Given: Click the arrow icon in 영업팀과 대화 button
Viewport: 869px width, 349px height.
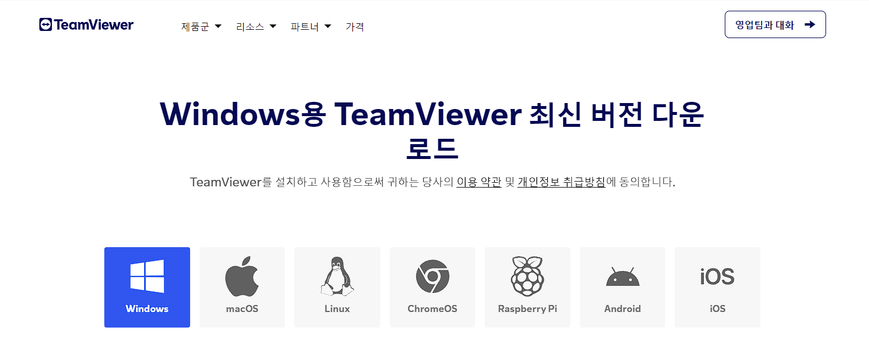Looking at the screenshot, I should [809, 24].
